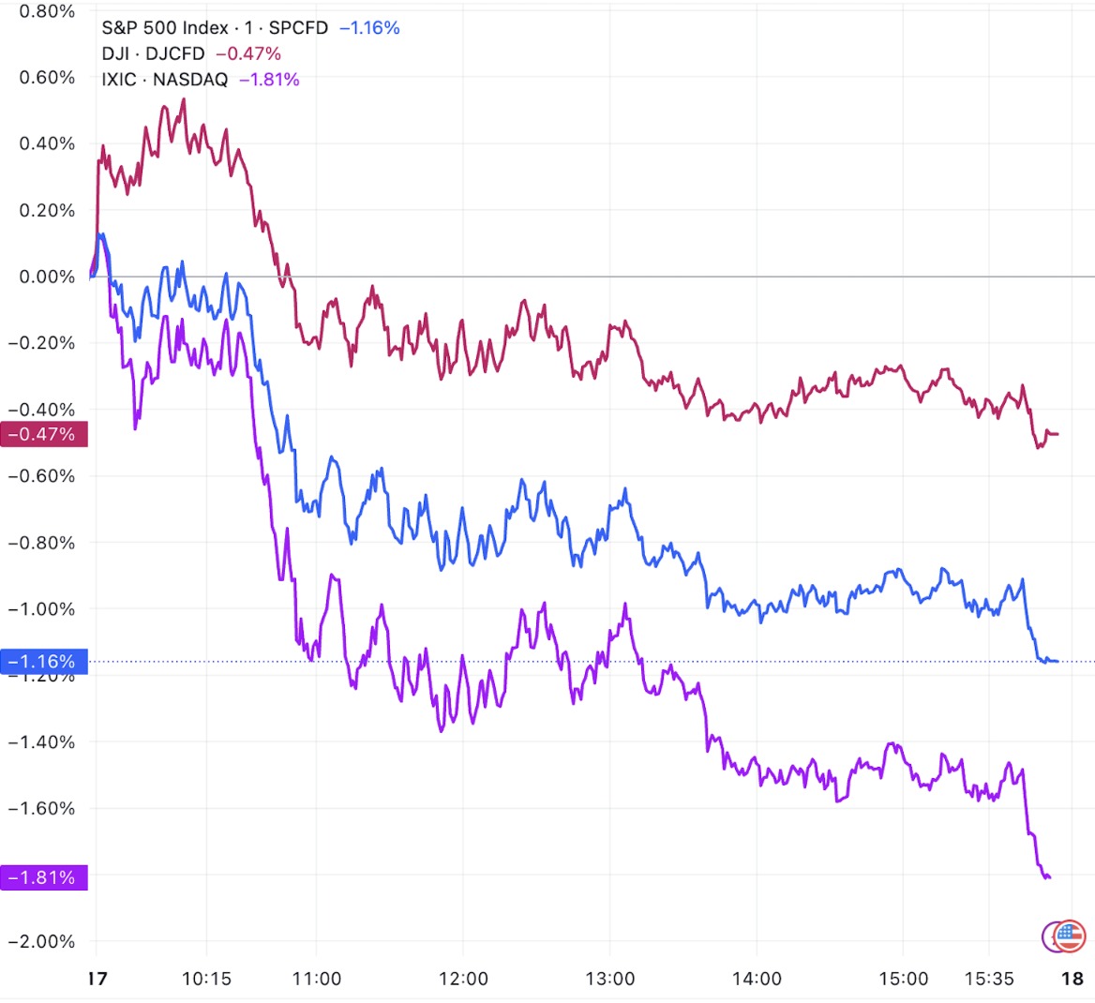Click the bold 18 date marker
The image size is (1095, 1003).
point(1072,979)
